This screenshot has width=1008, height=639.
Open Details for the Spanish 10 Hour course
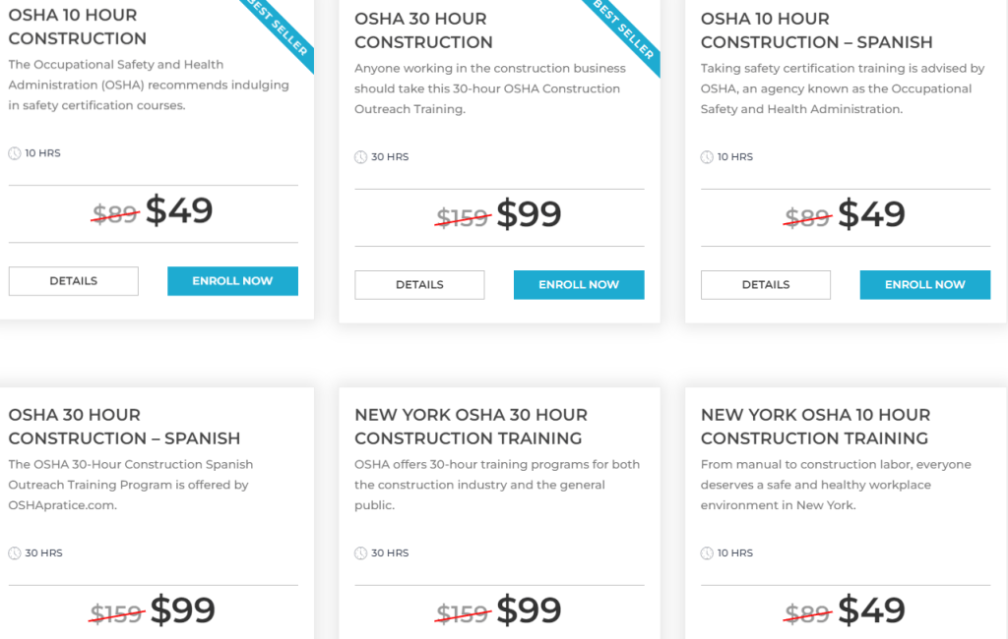pos(765,284)
